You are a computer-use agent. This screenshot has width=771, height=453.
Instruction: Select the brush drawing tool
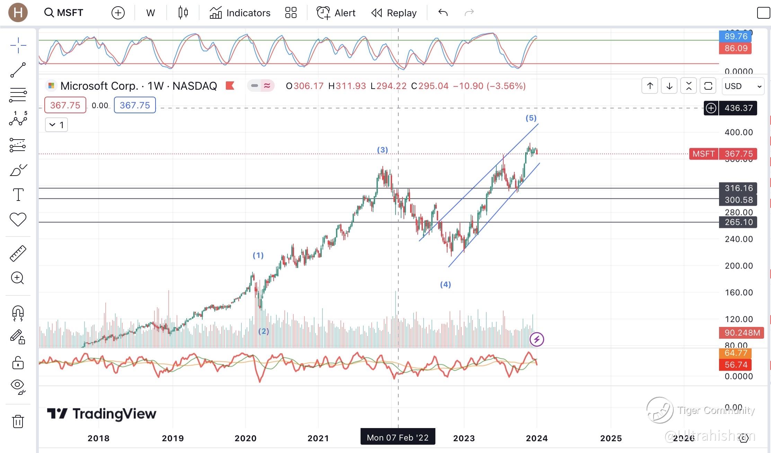(x=18, y=170)
